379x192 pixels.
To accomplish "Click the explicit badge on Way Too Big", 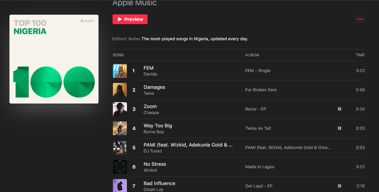I will (x=339, y=128).
